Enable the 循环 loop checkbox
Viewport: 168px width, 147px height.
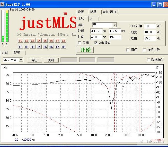coord(128,50)
